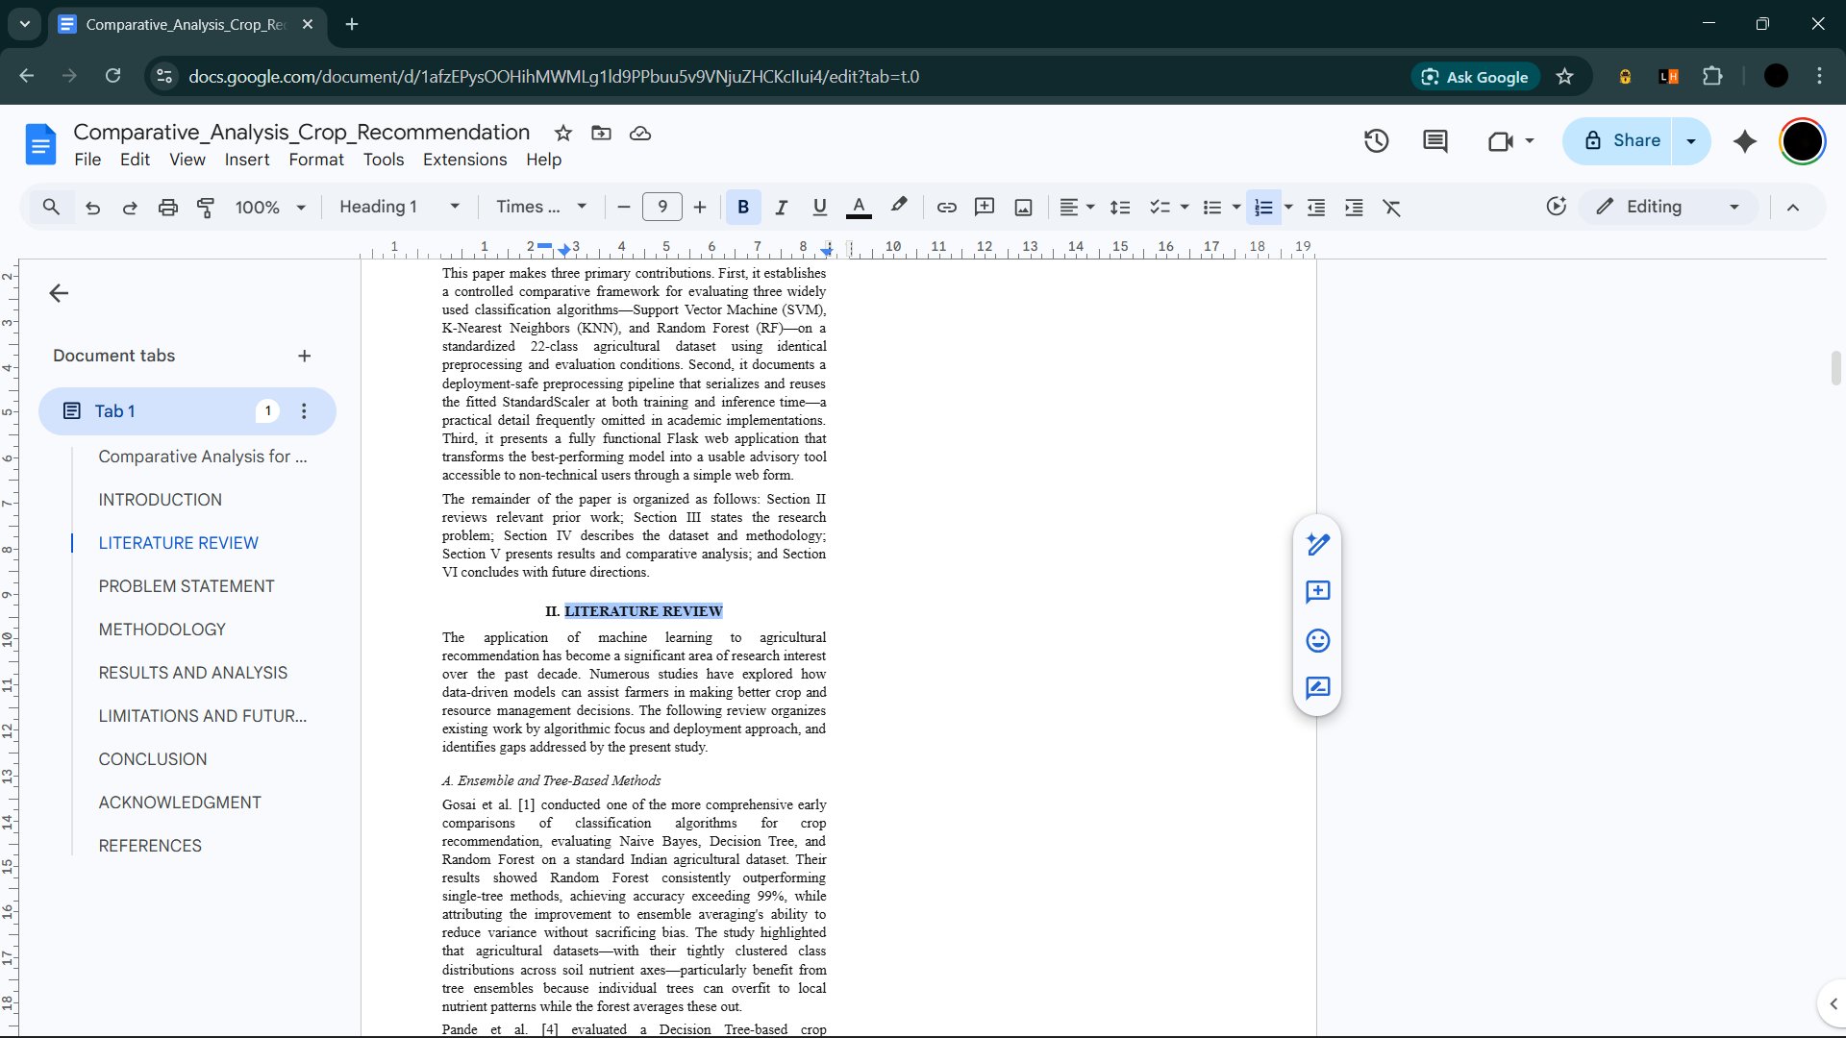The image size is (1846, 1038).
Task: Toggle italic formatting
Action: (781, 207)
